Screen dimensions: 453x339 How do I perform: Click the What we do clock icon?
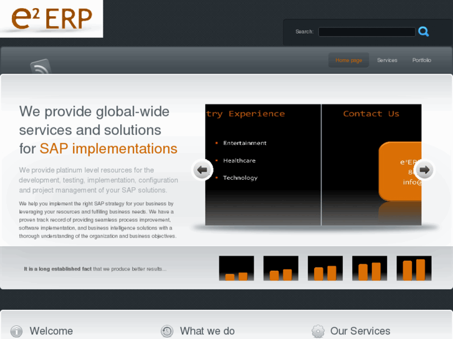click(x=167, y=331)
